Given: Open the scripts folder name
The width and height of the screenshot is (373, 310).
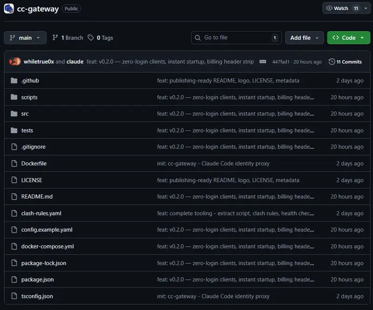Looking at the screenshot, I should pos(29,97).
